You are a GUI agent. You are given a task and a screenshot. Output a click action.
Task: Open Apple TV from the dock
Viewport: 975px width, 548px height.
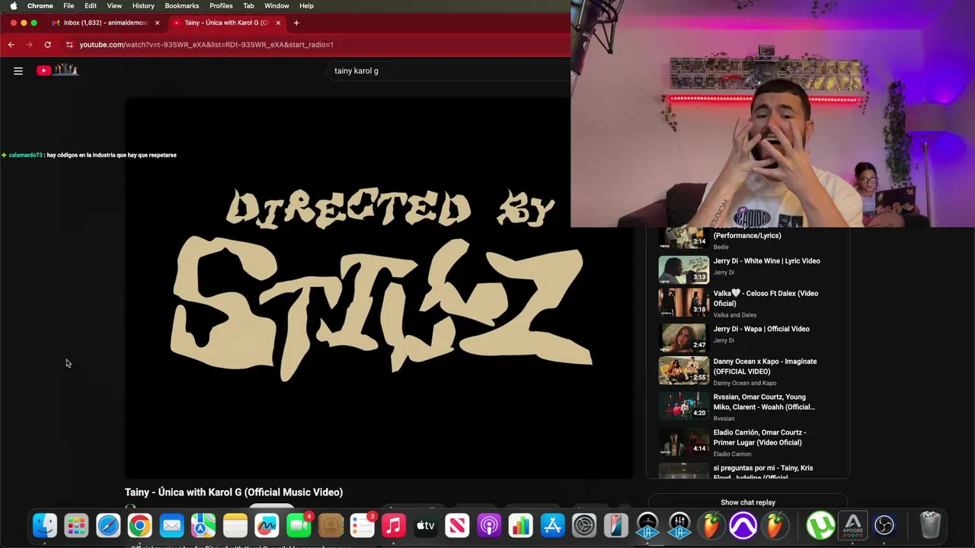click(x=426, y=525)
